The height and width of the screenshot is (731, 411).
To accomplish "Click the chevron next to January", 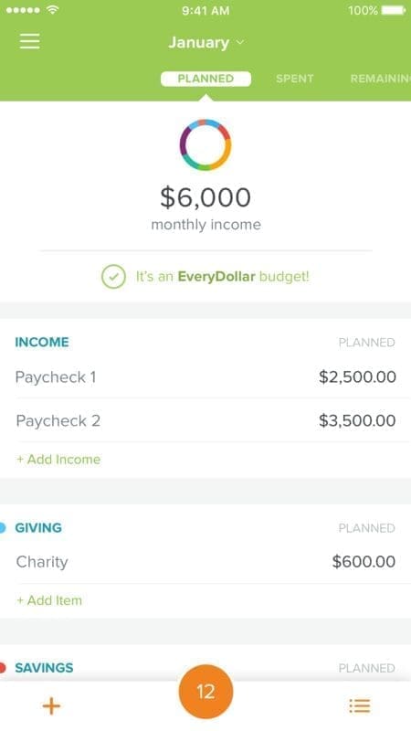I will coord(240,42).
